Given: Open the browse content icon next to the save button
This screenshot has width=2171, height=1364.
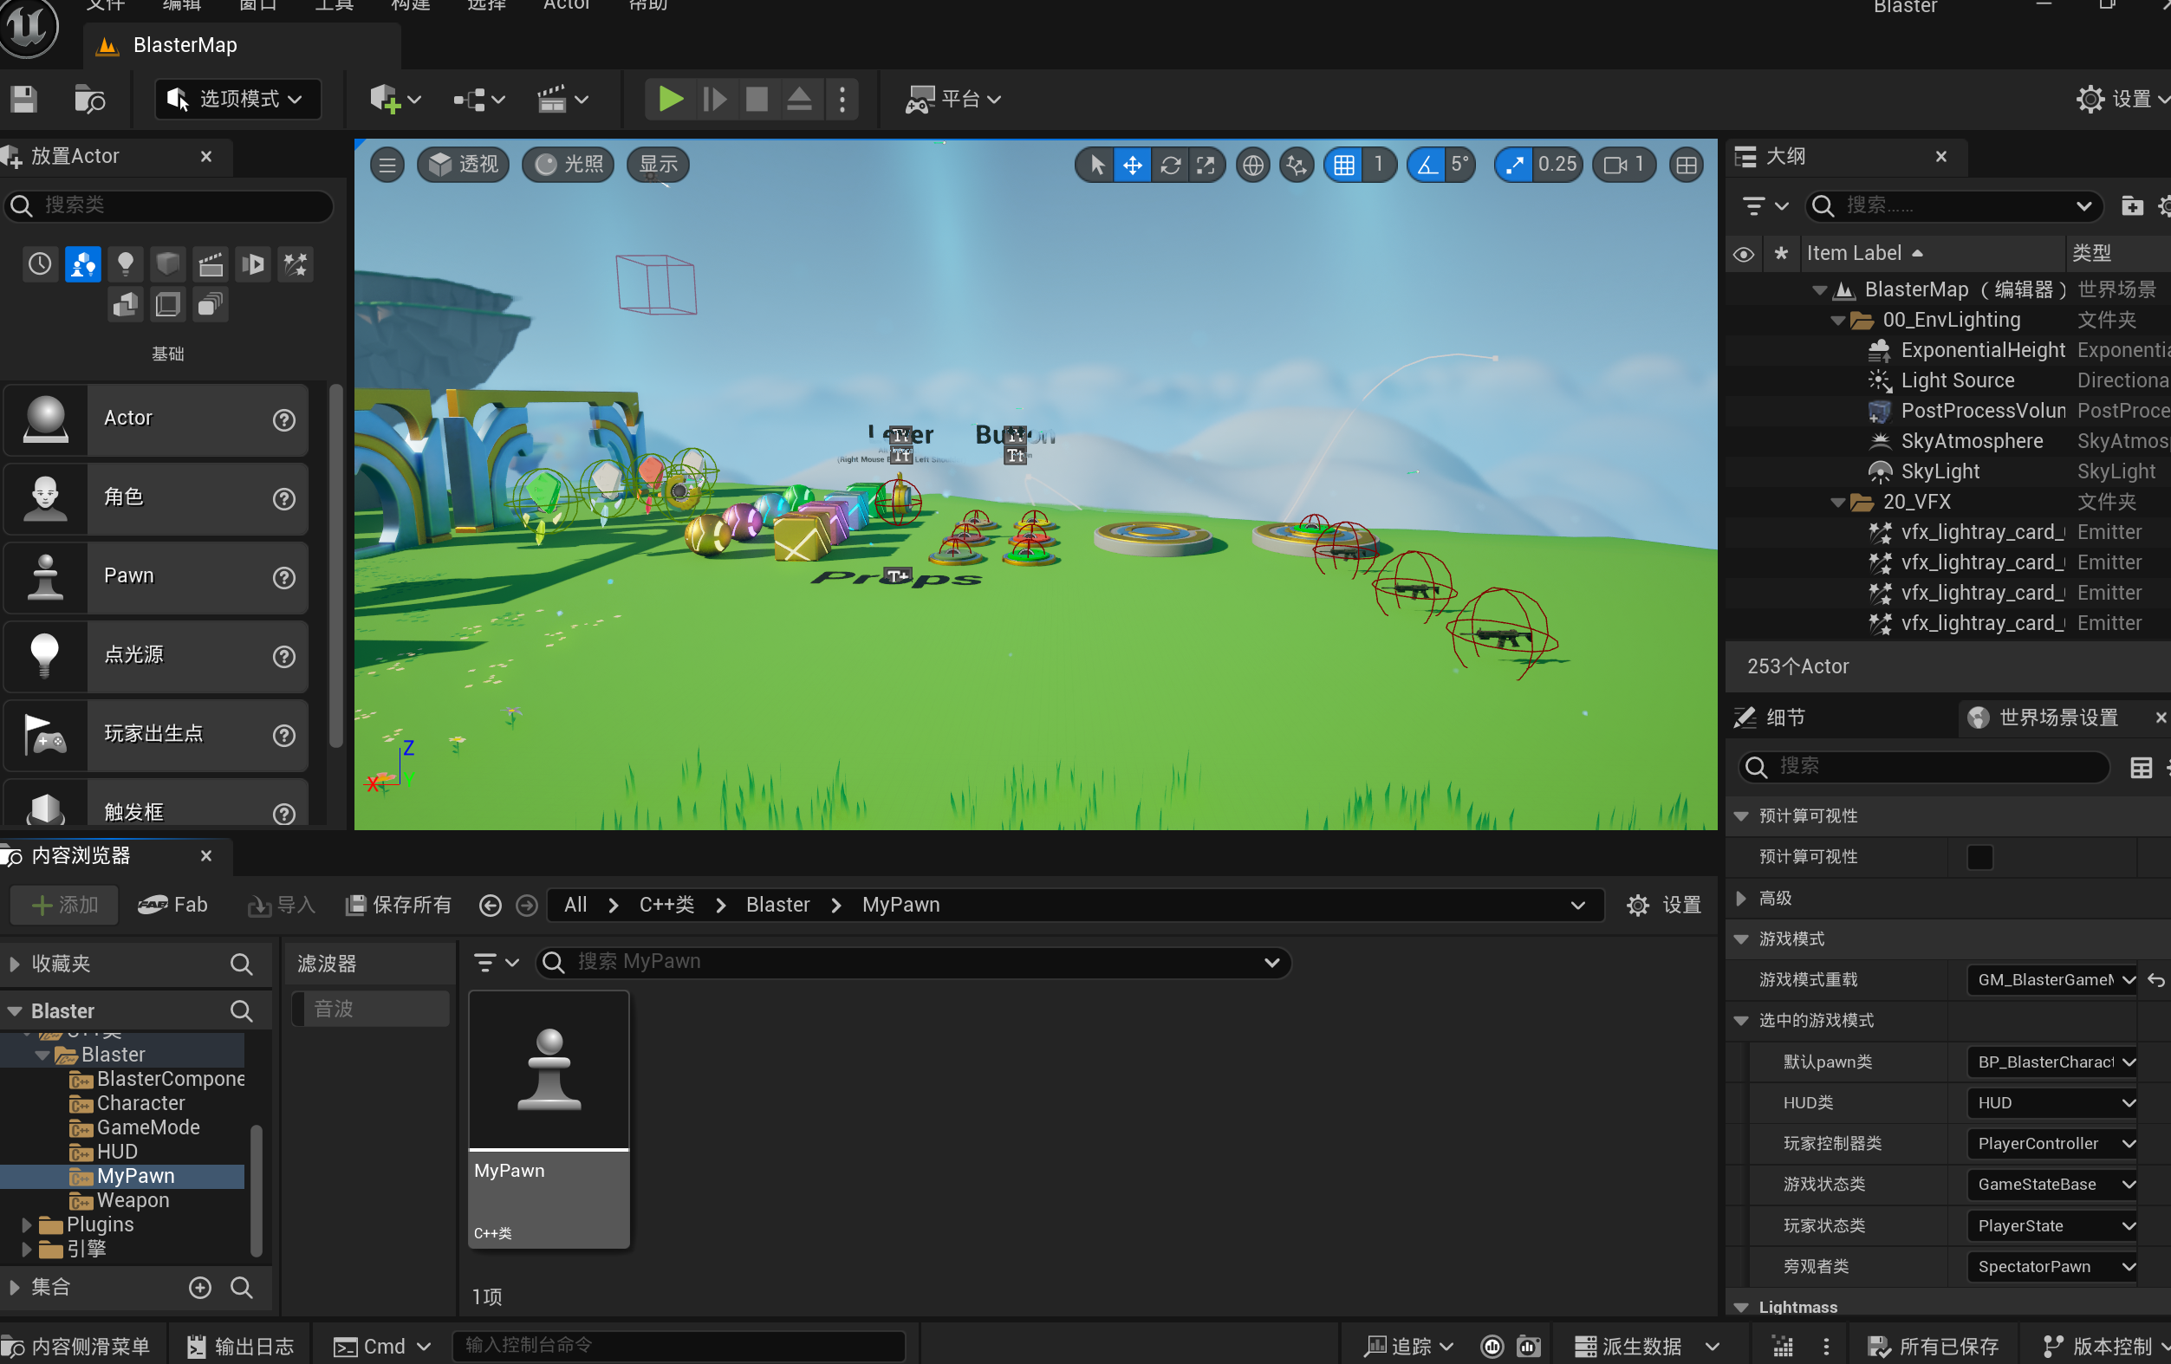Looking at the screenshot, I should (x=89, y=99).
